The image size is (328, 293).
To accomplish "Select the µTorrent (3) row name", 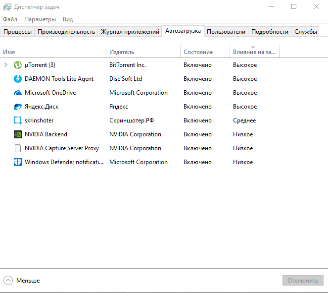I will 40,65.
